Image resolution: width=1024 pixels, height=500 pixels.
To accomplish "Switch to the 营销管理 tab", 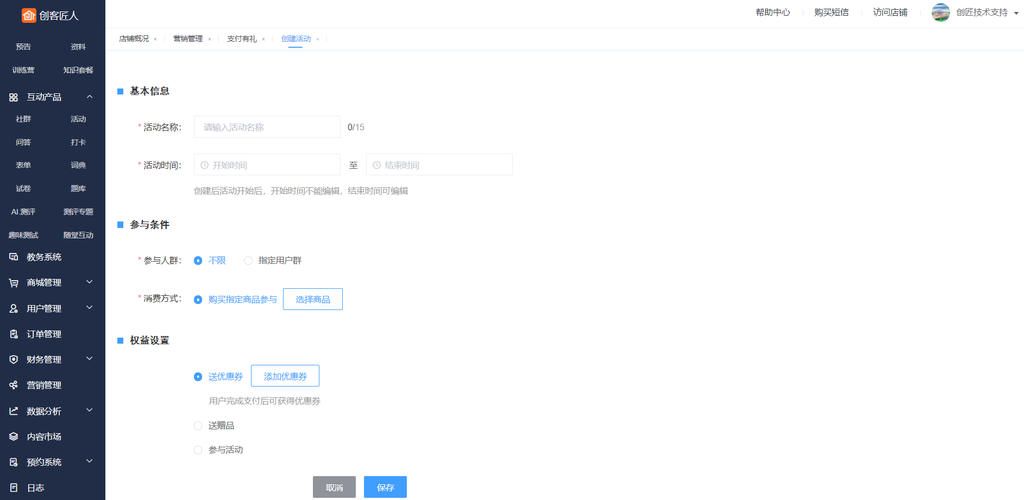I will point(187,39).
